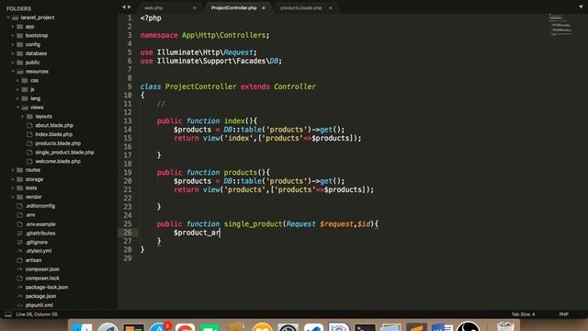Expand the config folder arrow

pyautogui.click(x=13, y=45)
